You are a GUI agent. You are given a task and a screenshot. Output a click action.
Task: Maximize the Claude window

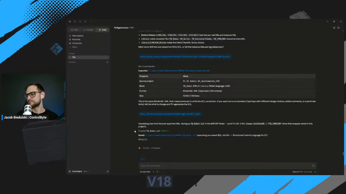pos(334,22)
